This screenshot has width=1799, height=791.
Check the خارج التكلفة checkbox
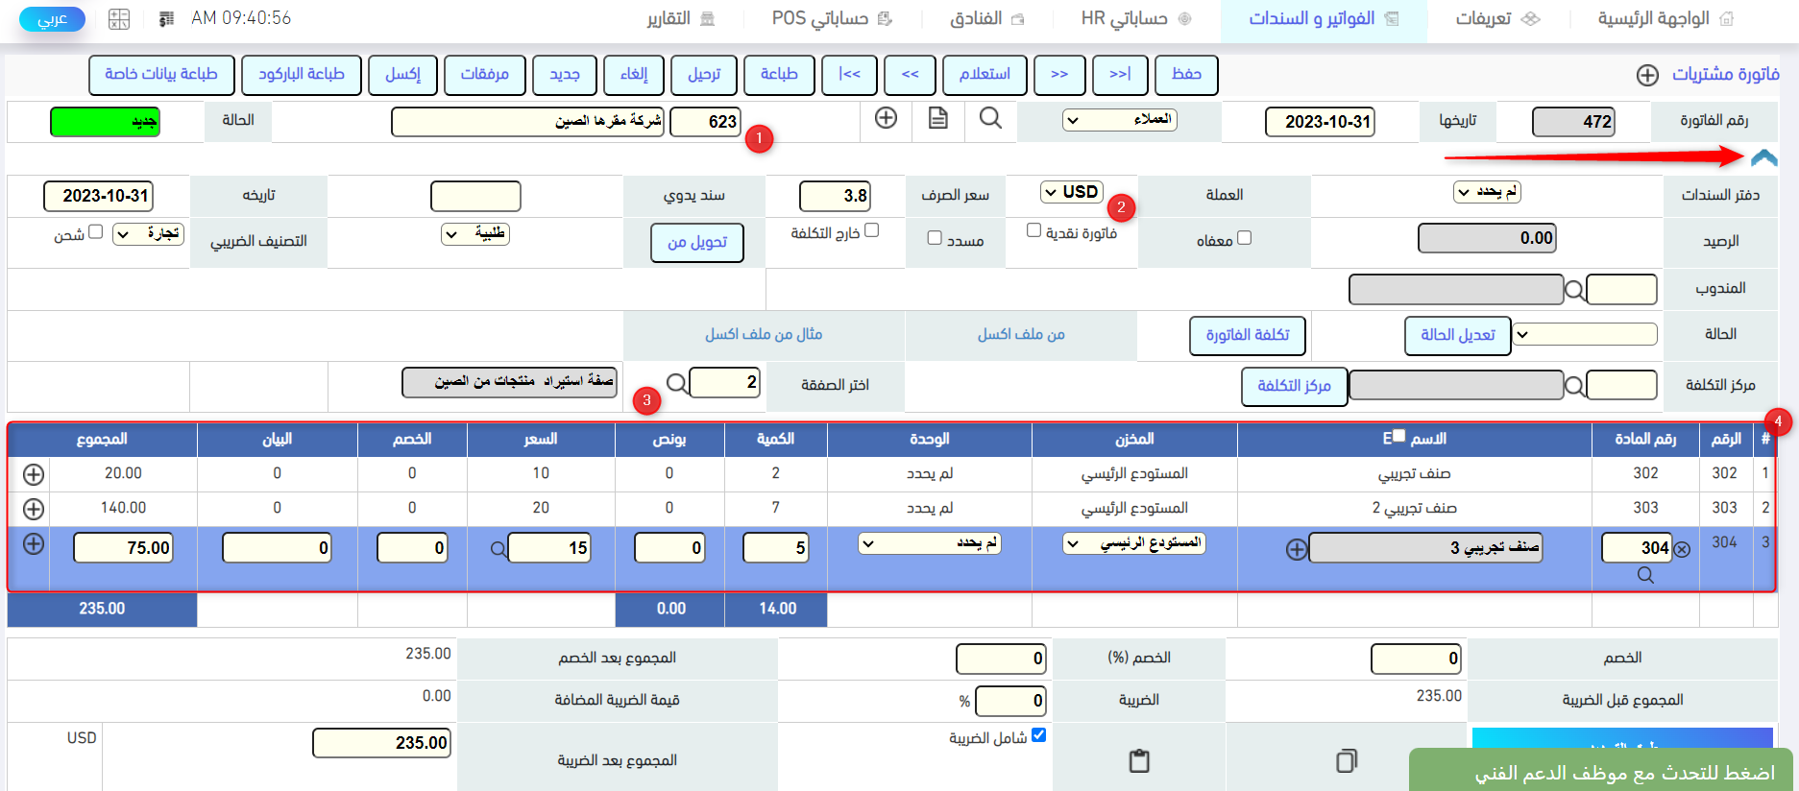(x=871, y=230)
